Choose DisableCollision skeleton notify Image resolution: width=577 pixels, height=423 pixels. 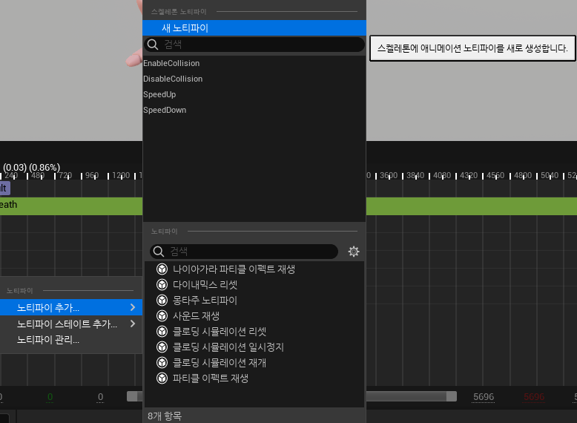[x=173, y=79]
